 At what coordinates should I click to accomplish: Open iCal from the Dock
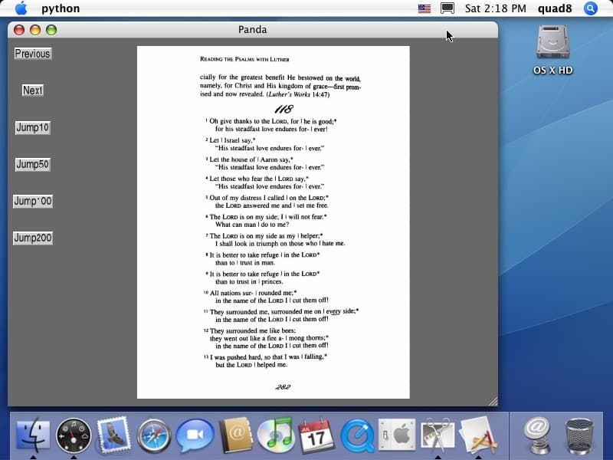point(316,435)
